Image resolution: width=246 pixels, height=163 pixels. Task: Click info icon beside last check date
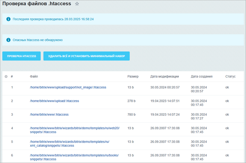tap(9, 19)
